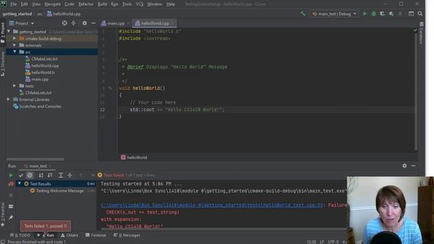Click the layout icon in Run sidebar
The height and width of the screenshot is (244, 434).
point(11,206)
